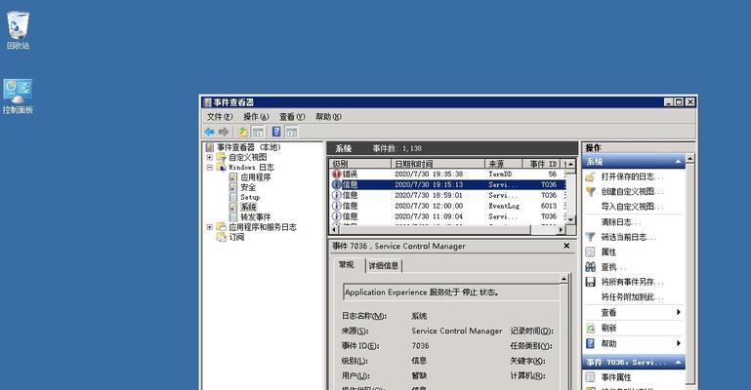Viewport: 751px width, 390px height.
Task: Select the 系统 log in tree
Action: coord(249,207)
